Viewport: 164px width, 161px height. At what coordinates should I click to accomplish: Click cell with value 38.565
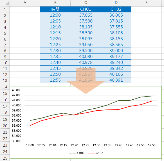click(116, 45)
